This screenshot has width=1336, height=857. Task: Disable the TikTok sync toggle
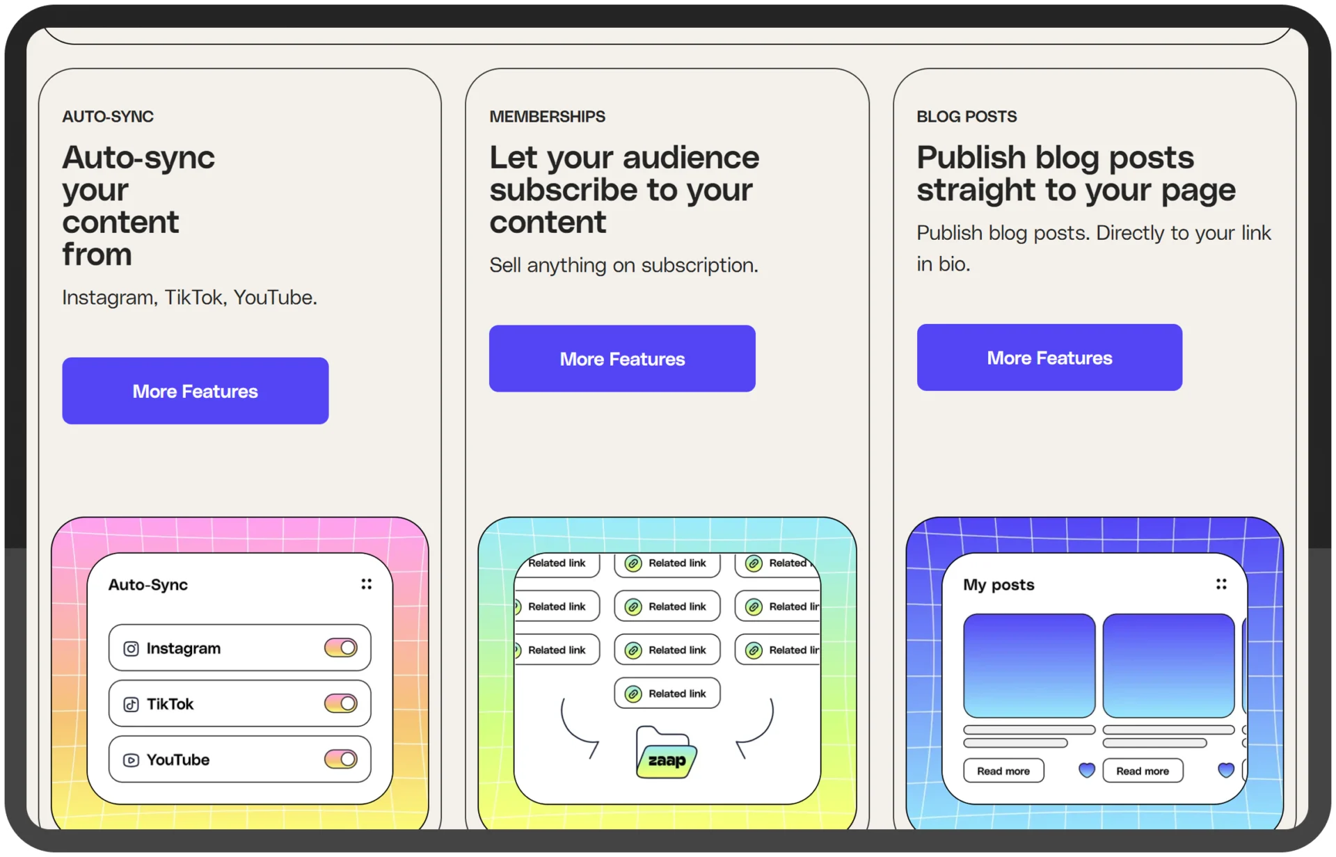click(341, 703)
